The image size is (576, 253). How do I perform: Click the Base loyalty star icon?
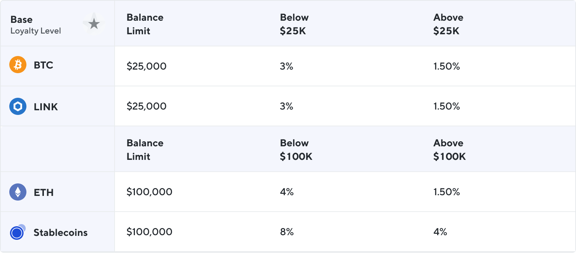click(94, 24)
